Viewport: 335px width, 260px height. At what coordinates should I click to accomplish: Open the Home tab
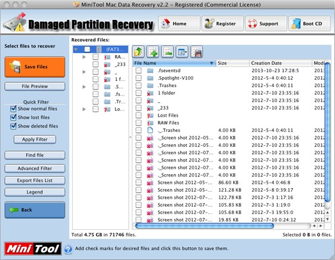179,24
